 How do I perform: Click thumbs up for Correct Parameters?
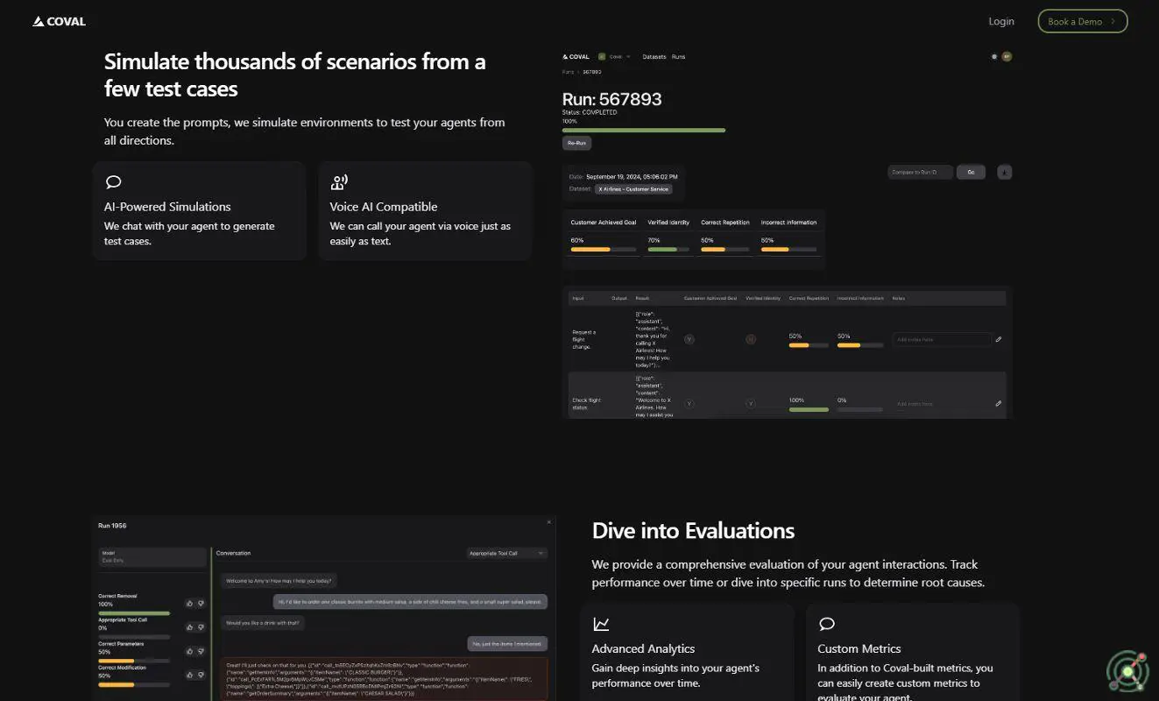(x=189, y=651)
